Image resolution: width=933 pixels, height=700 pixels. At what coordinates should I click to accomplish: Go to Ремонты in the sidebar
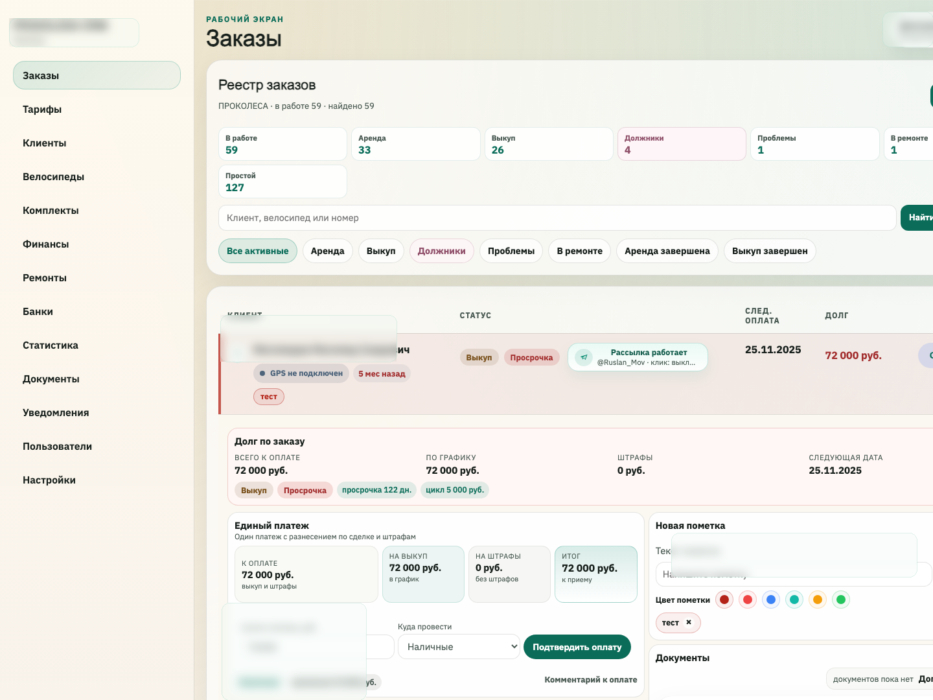pos(97,277)
